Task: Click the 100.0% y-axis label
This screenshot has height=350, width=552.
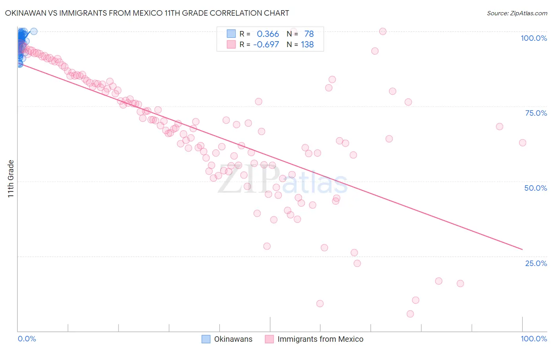Action: (534, 38)
